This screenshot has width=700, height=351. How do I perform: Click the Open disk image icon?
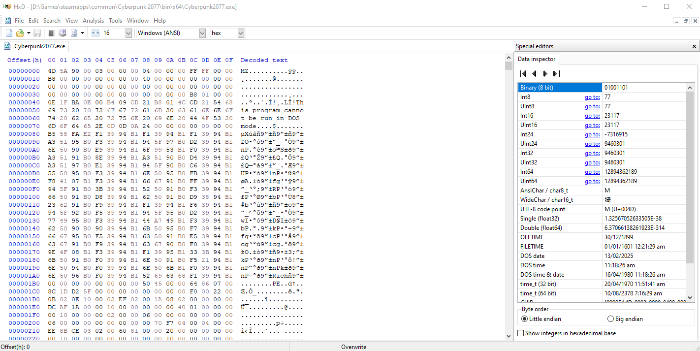[x=74, y=33]
